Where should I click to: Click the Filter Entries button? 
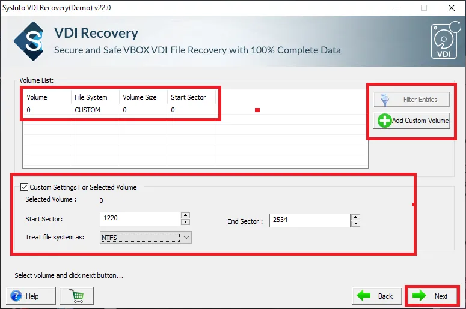(x=412, y=100)
